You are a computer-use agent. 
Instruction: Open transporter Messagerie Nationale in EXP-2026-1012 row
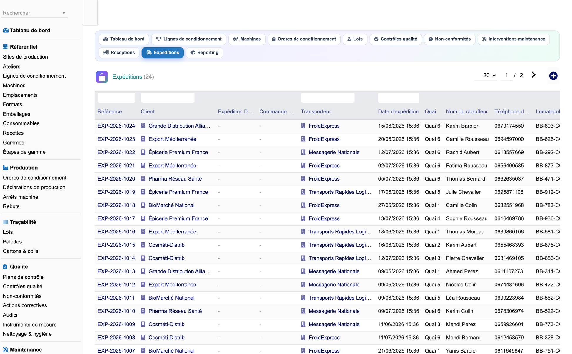pyautogui.click(x=334, y=285)
